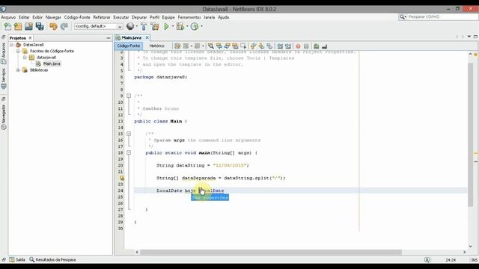The image size is (479, 269).
Task: Open the notifications icon in status bar
Action: point(427,260)
